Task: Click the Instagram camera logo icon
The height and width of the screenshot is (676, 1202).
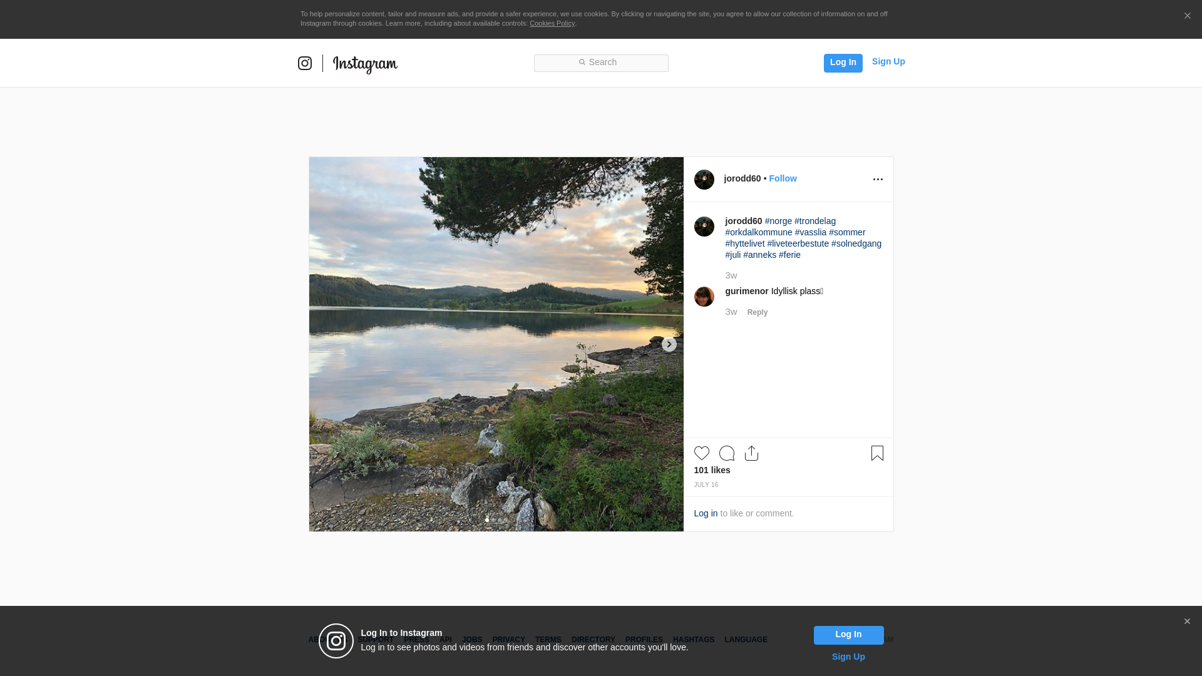Action: point(305,63)
